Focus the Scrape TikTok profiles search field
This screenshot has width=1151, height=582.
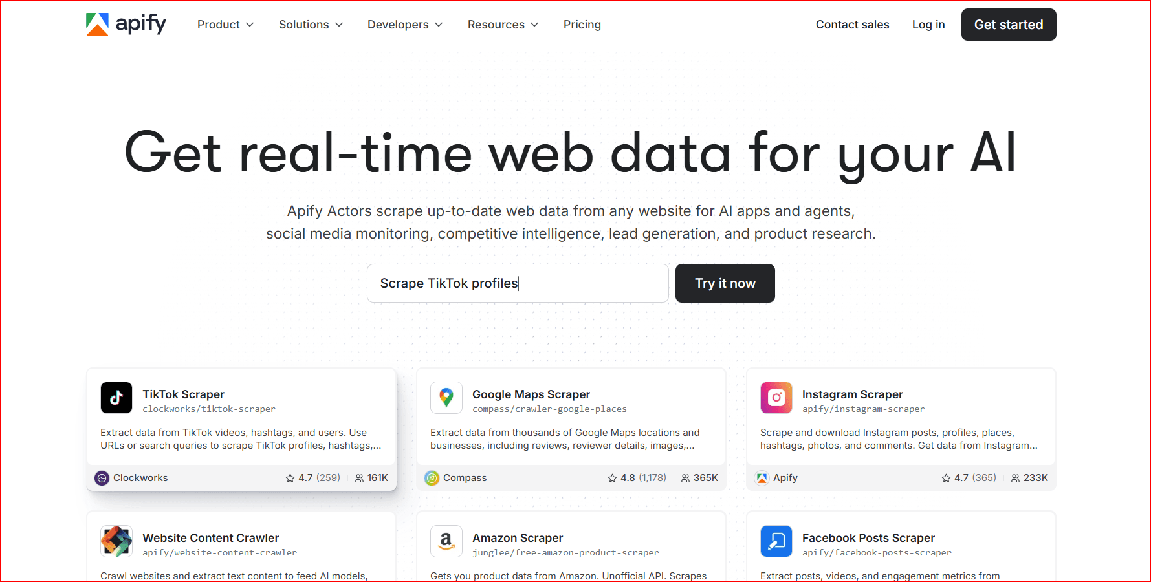pyautogui.click(x=517, y=283)
